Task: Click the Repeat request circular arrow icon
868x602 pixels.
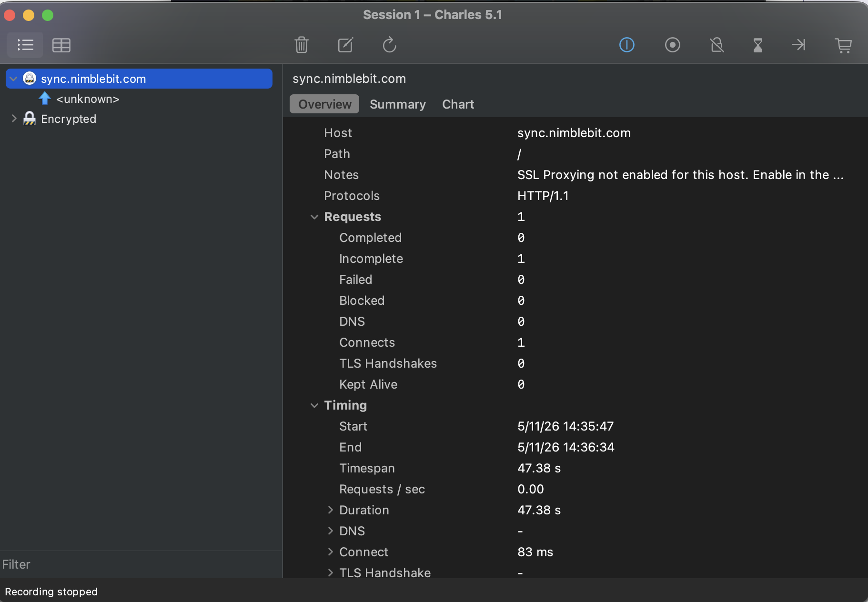Action: (389, 45)
